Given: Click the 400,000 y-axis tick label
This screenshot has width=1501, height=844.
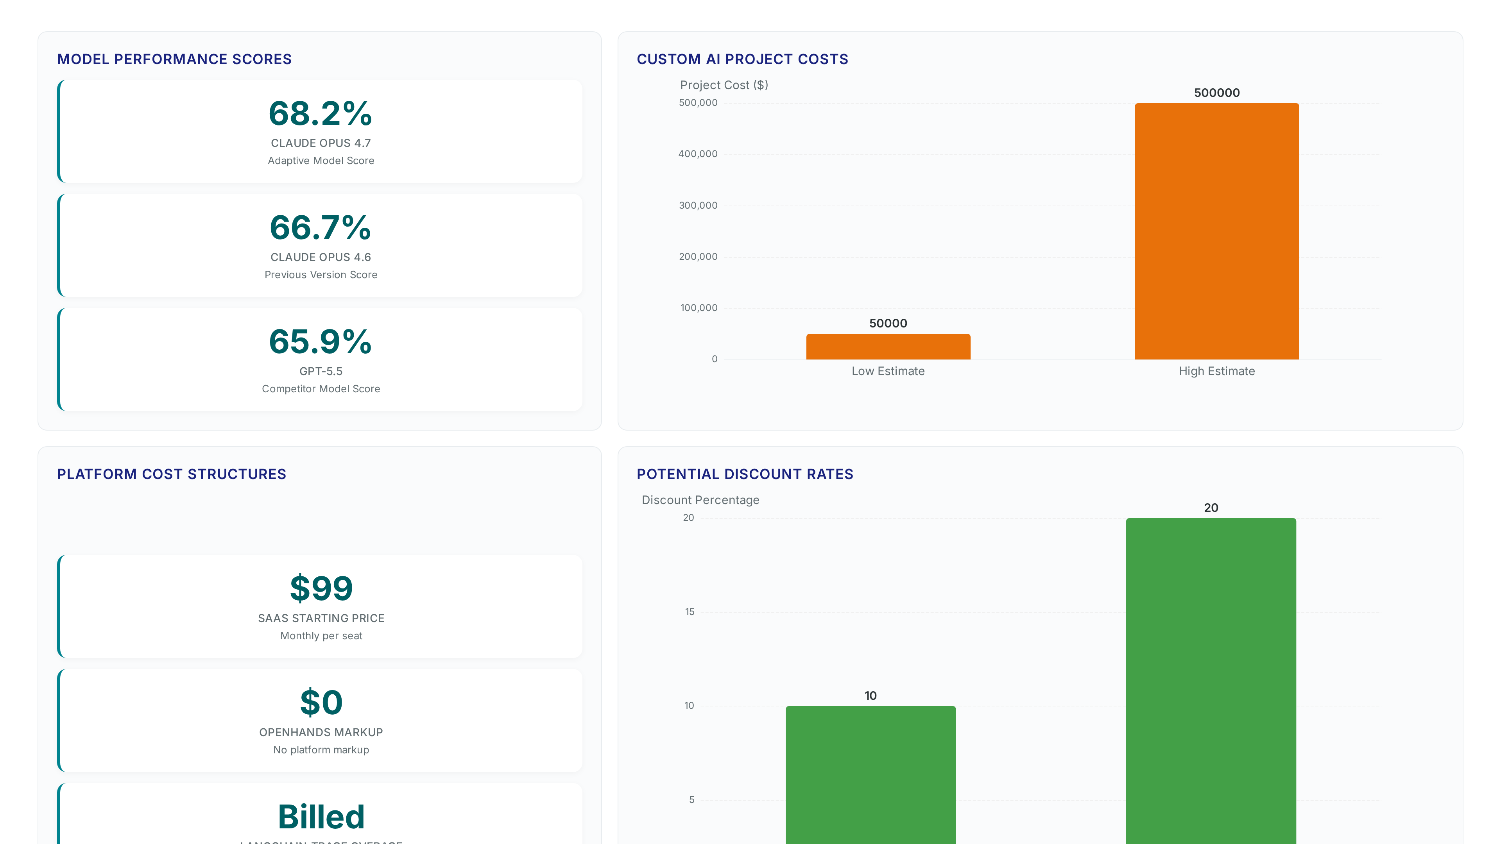Looking at the screenshot, I should coord(698,154).
